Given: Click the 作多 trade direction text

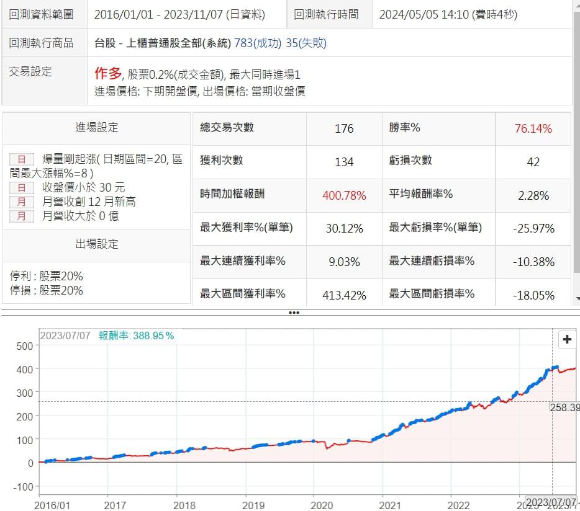Looking at the screenshot, I should tap(107, 74).
